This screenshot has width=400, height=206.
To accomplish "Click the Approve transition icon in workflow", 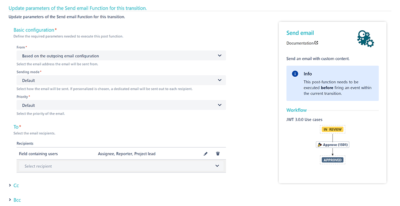I will point(320,145).
